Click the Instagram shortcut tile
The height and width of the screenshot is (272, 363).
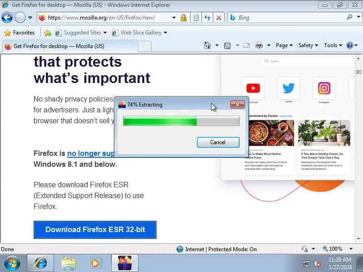pos(324,88)
